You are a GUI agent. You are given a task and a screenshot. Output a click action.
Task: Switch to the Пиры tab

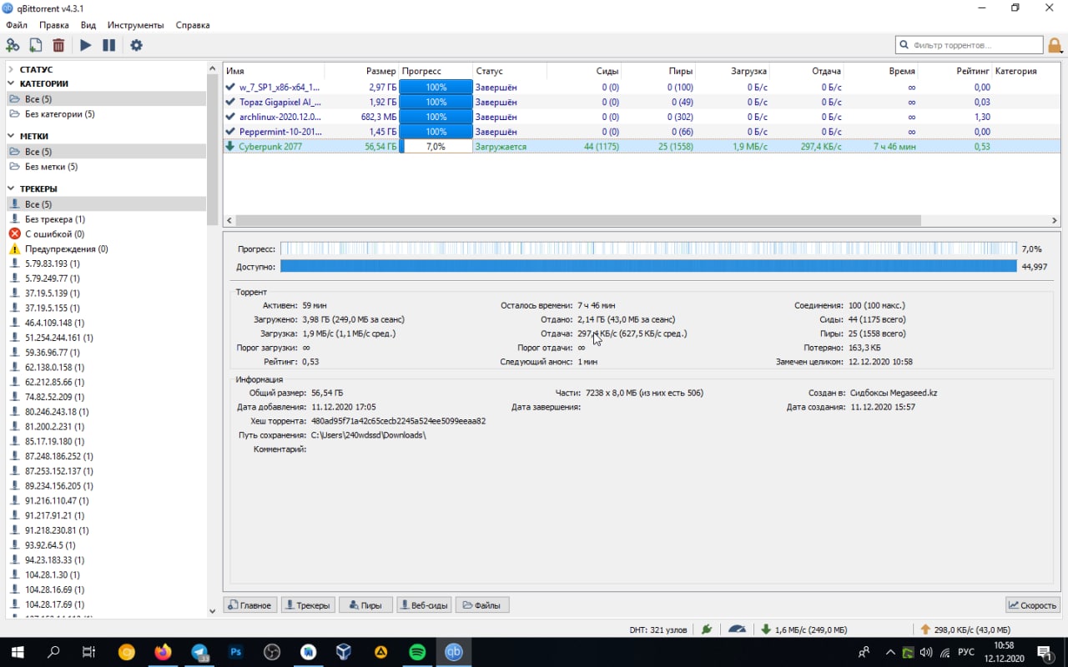point(365,605)
